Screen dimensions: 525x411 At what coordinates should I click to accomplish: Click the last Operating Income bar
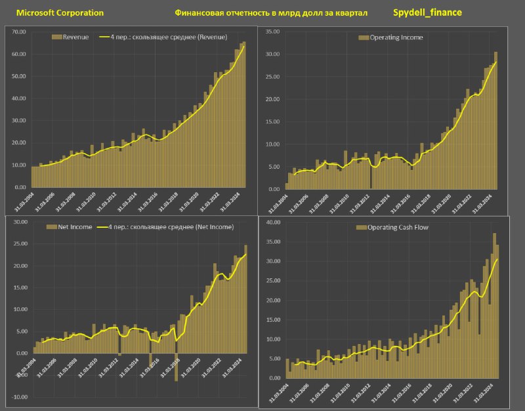pyautogui.click(x=495, y=121)
